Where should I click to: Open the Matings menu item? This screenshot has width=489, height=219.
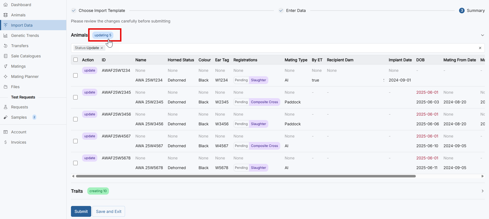click(x=18, y=66)
